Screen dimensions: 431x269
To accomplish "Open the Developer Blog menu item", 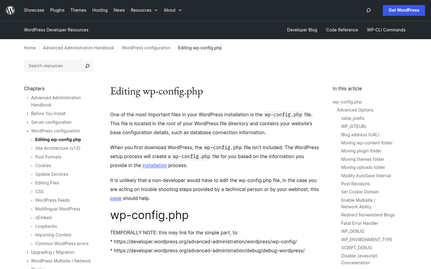I will pos(302,30).
